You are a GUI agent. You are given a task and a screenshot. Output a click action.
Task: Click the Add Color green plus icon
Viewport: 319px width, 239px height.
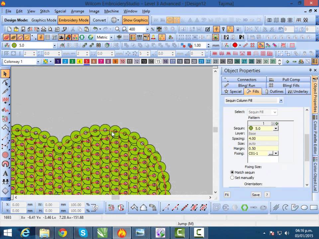tap(287, 61)
